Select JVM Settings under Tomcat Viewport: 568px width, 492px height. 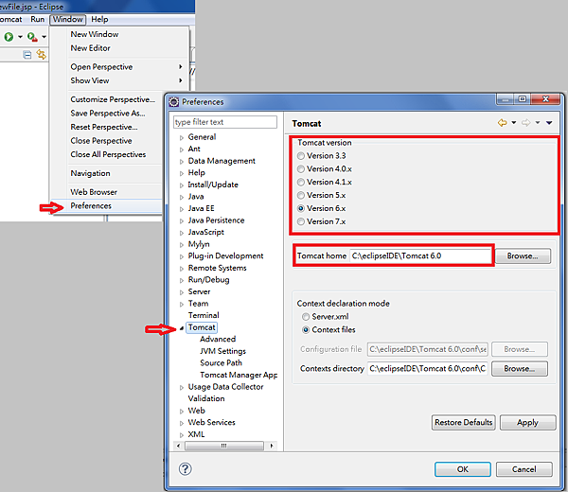222,351
